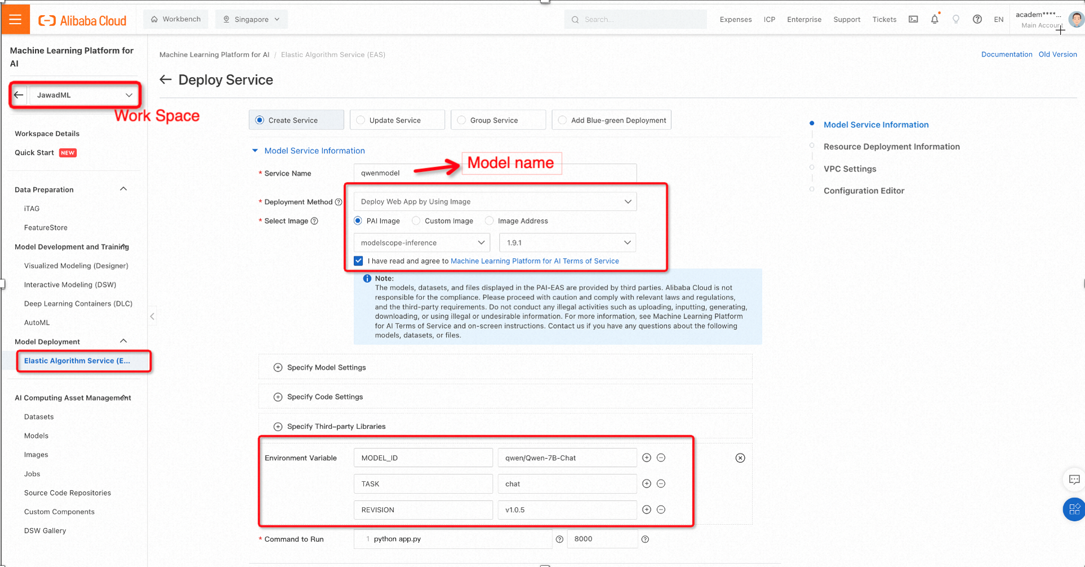Image resolution: width=1085 pixels, height=567 pixels.
Task: Open Documentation link
Action: [1007, 54]
